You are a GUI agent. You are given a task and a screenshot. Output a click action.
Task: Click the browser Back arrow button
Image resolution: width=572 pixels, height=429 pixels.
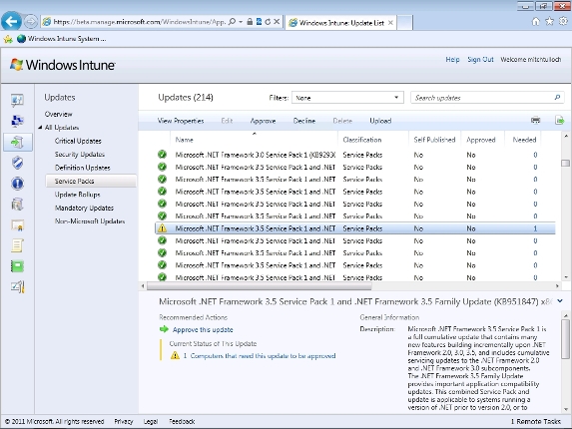pos(11,22)
